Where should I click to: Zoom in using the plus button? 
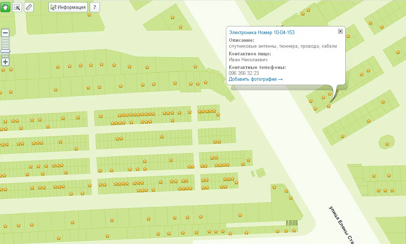click(x=6, y=62)
